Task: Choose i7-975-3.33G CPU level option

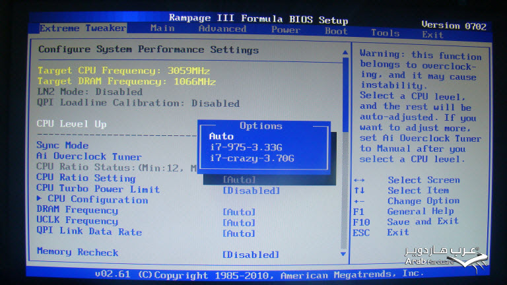Action: (x=246, y=147)
